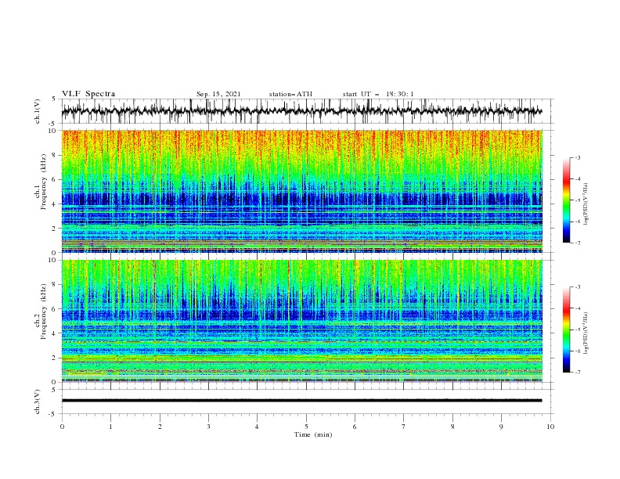Screen dimensions: 620x479
Task: Click the time axis tick label '7'
Action: tap(404, 427)
